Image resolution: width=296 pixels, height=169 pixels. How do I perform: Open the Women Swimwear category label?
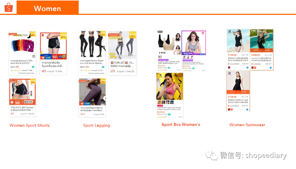(247, 125)
